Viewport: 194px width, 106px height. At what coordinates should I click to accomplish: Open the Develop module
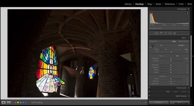tap(139, 4)
